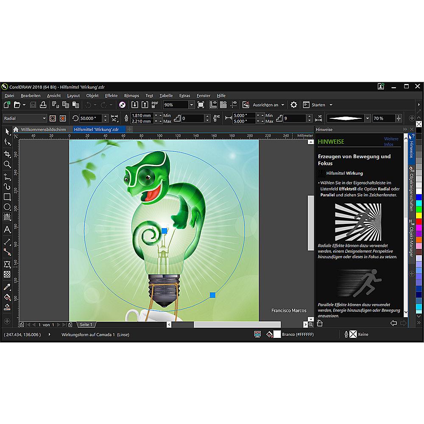Click the Export arrow-up icon
424x424 pixels.
(145, 105)
